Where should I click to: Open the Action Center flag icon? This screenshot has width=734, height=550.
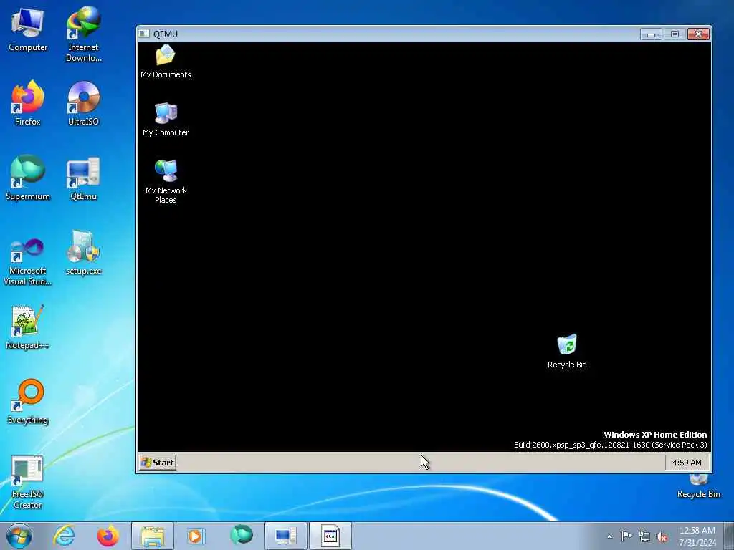[626, 536]
